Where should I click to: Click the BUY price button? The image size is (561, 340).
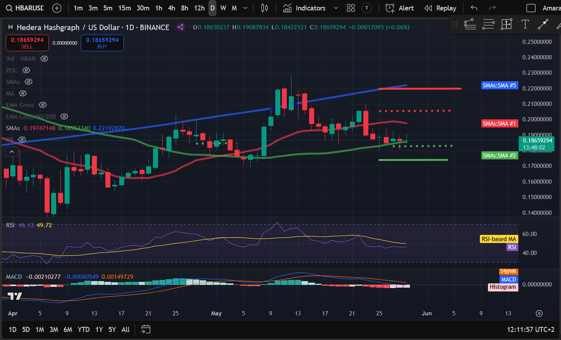[x=102, y=43]
